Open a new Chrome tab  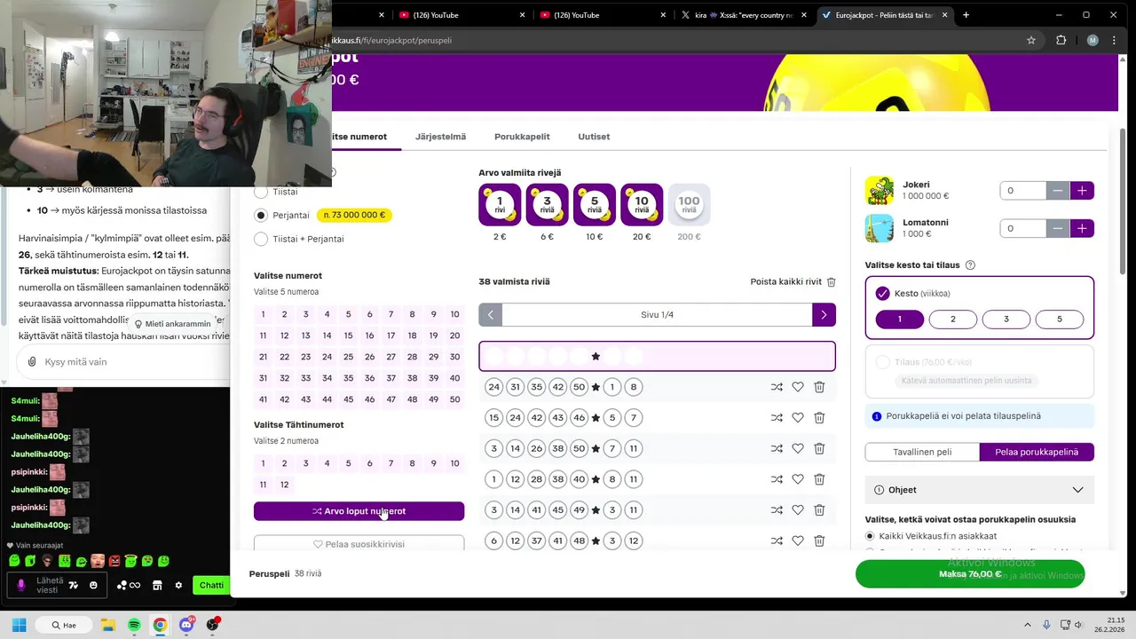pyautogui.click(x=966, y=14)
